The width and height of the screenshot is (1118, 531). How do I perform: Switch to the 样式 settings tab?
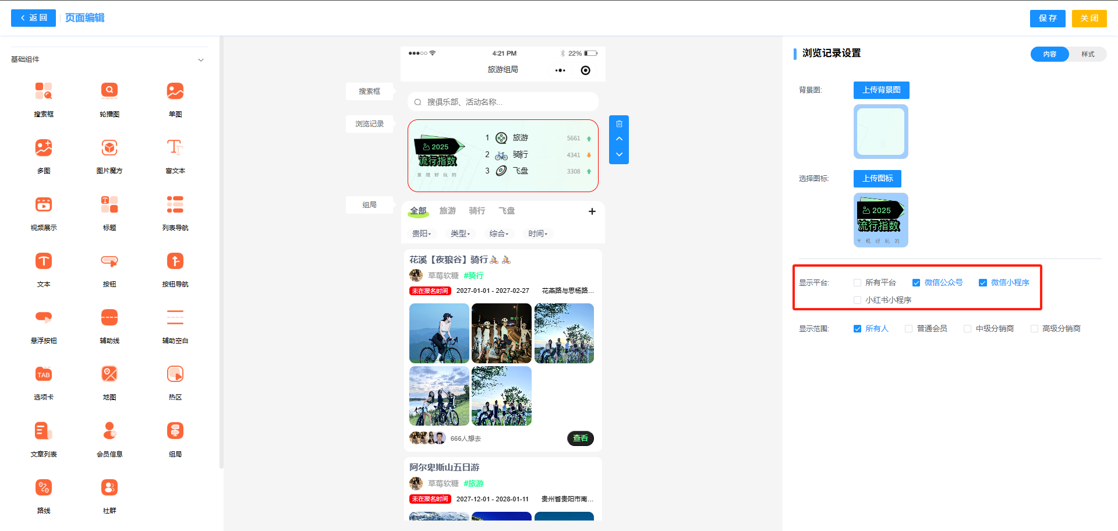(1087, 54)
